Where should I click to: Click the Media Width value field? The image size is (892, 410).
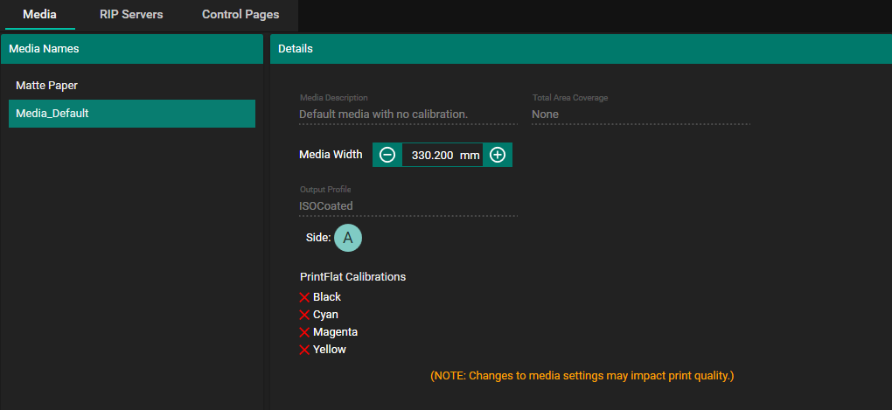(x=431, y=155)
